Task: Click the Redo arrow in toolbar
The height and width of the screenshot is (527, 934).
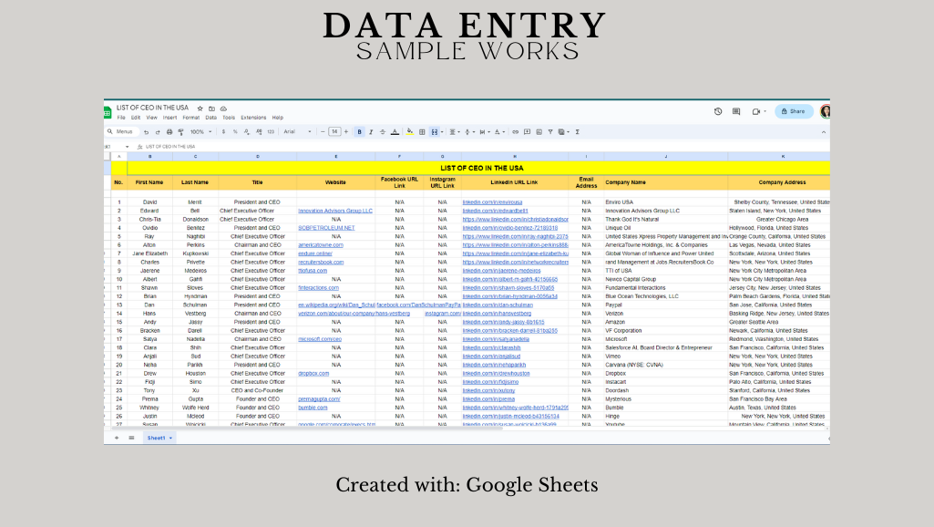Action: (158, 131)
